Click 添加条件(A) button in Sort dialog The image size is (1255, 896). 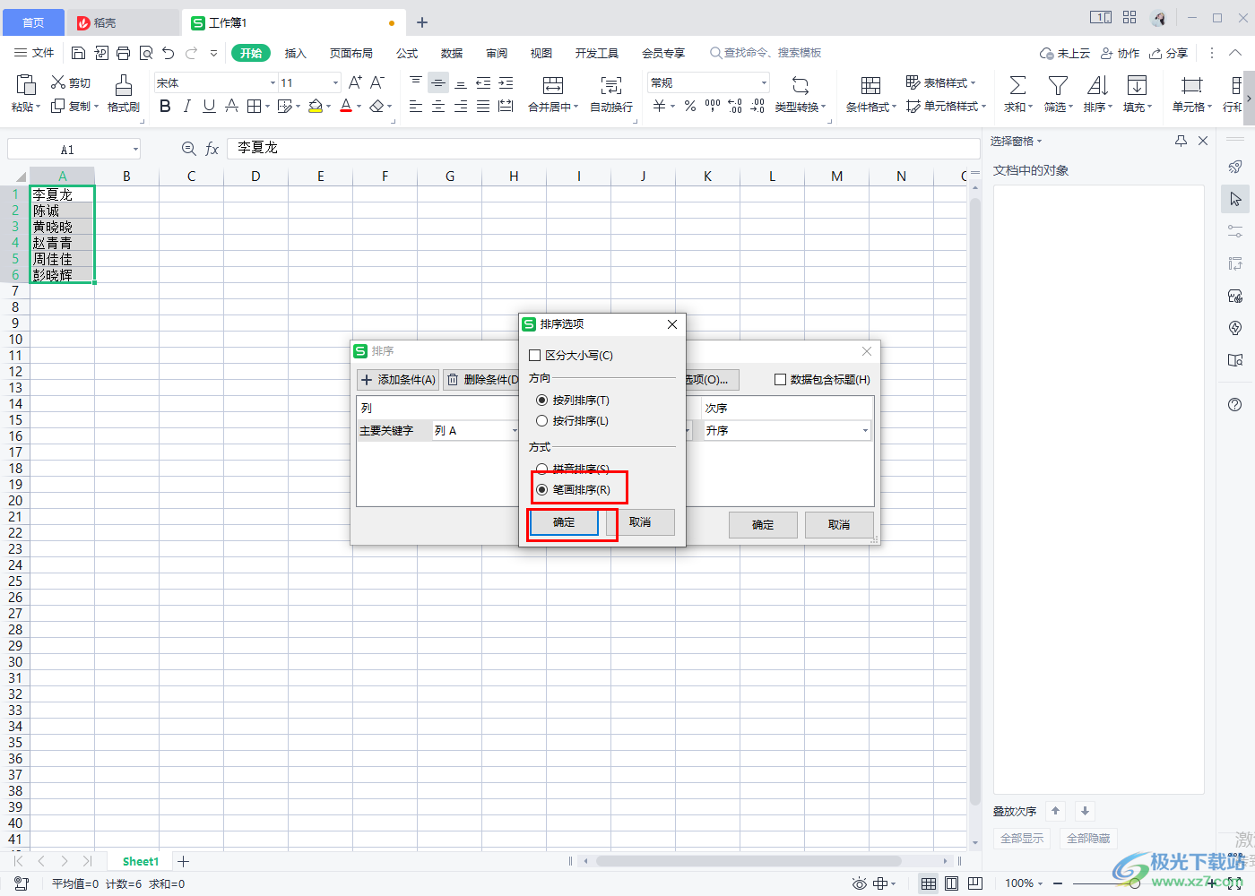pyautogui.click(x=398, y=380)
